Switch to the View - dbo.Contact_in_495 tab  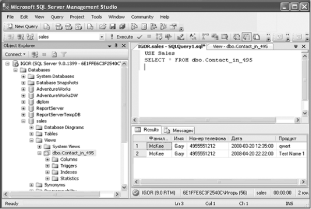click(240, 47)
